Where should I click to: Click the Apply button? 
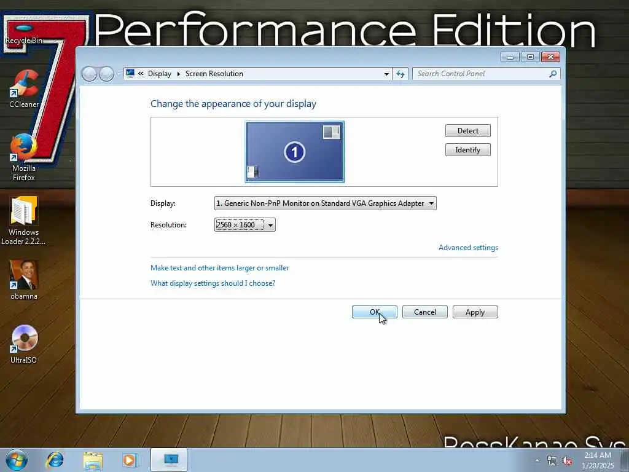tap(475, 312)
